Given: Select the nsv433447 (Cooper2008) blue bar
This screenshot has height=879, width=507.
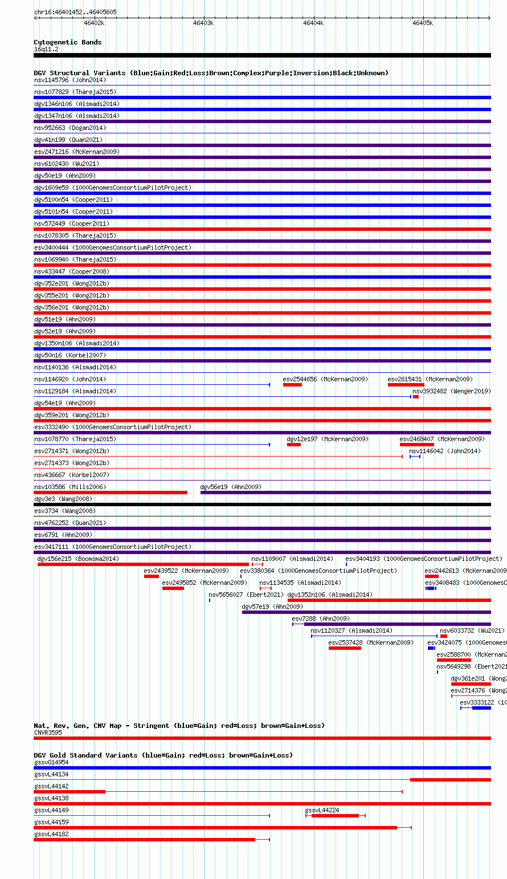Looking at the screenshot, I should coord(263,277).
